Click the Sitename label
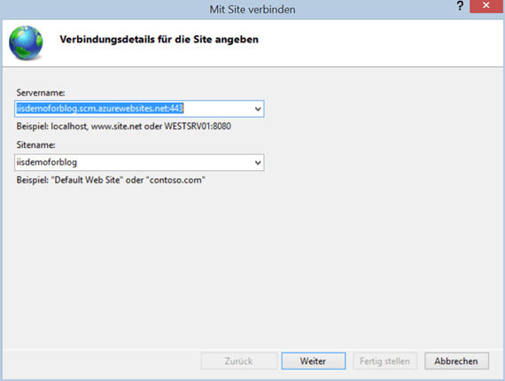 click(35, 145)
